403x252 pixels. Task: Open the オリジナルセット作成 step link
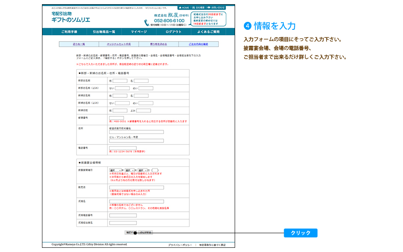(118, 44)
